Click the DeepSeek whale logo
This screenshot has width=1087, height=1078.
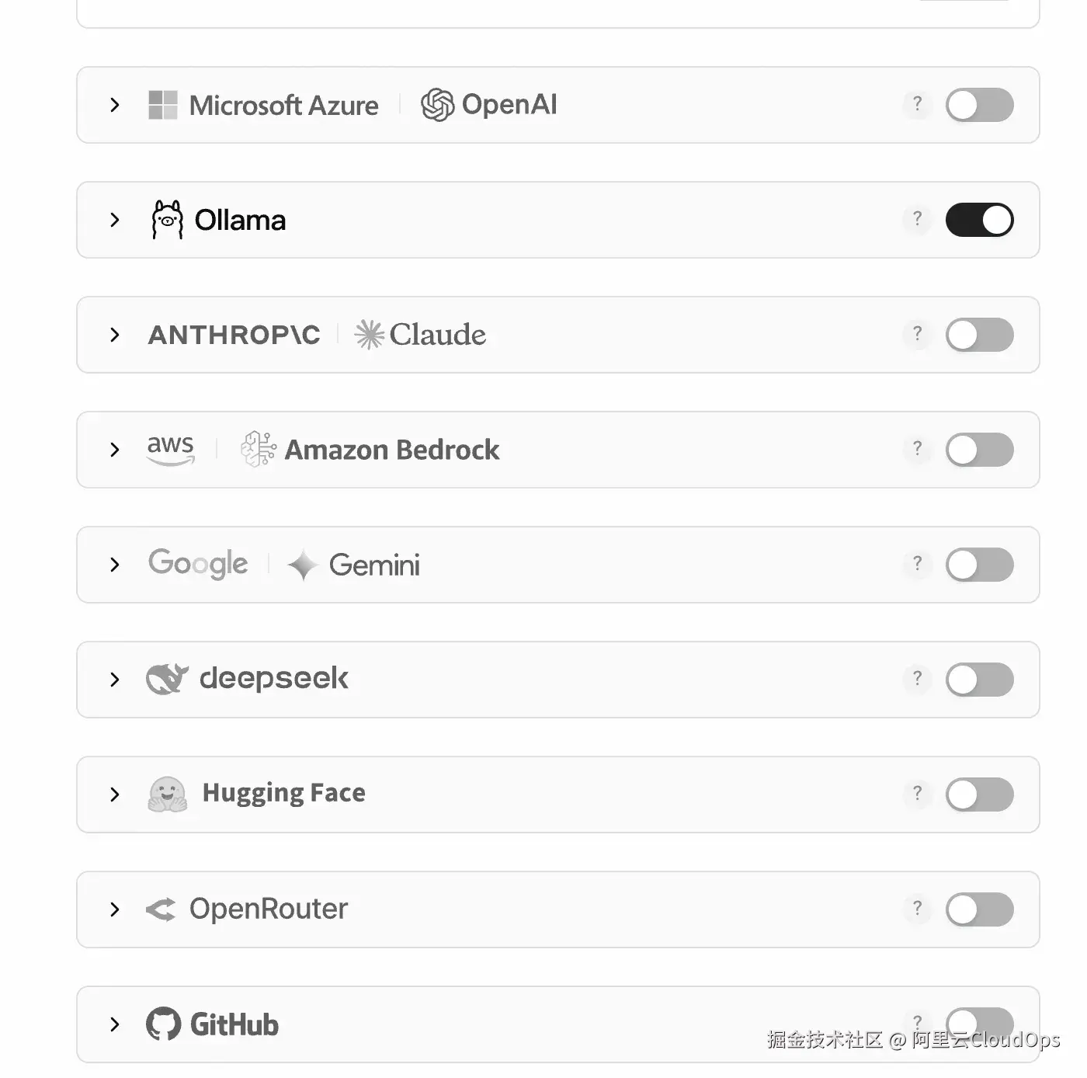tap(168, 679)
